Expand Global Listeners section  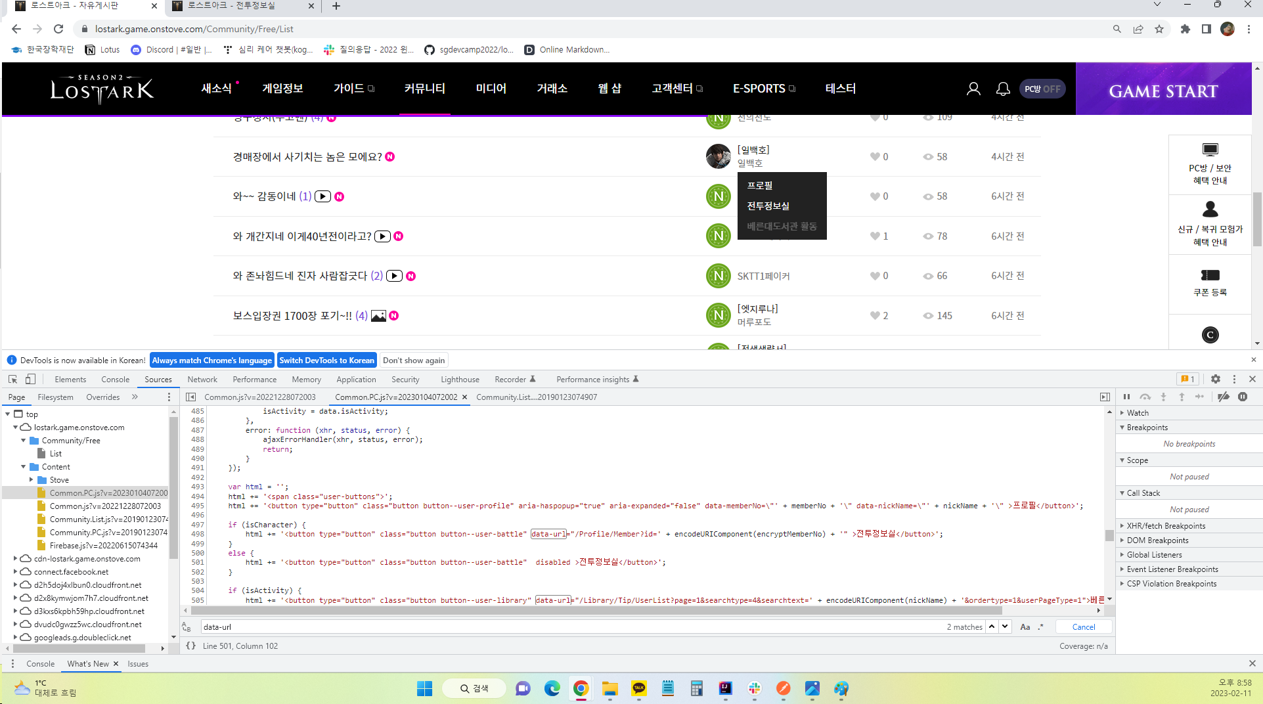(1189, 554)
